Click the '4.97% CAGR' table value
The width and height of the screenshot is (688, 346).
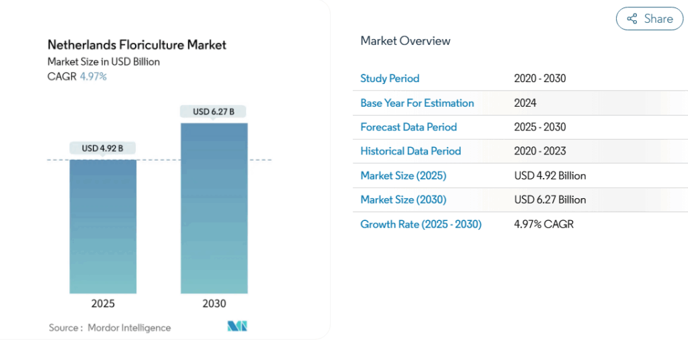click(x=544, y=224)
